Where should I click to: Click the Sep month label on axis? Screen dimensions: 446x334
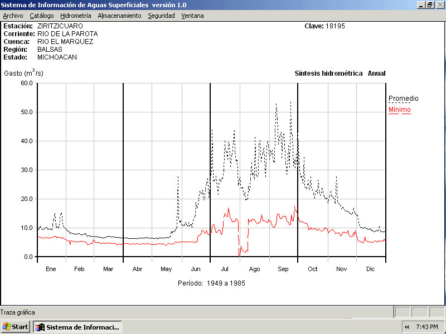coord(283,269)
